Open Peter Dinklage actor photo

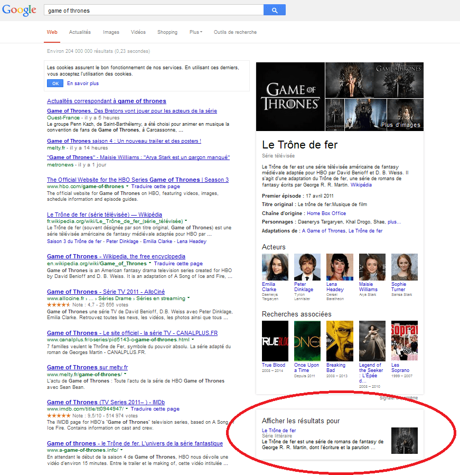coord(307,267)
